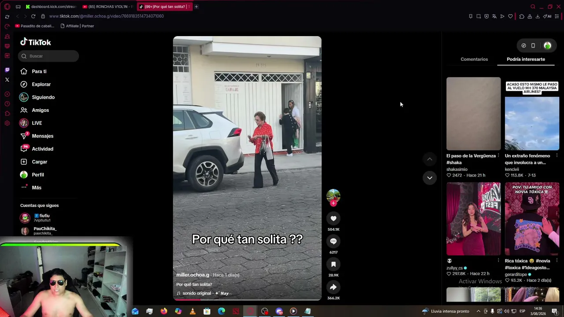Open the Para ti feed
This screenshot has width=564, height=317.
[x=33, y=71]
